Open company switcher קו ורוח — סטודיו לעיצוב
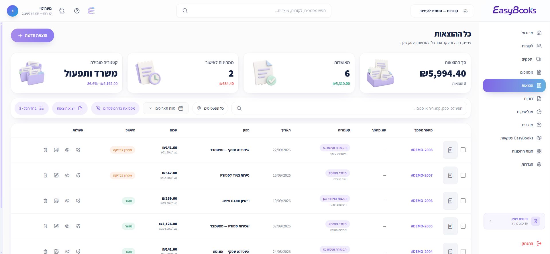 point(442,11)
